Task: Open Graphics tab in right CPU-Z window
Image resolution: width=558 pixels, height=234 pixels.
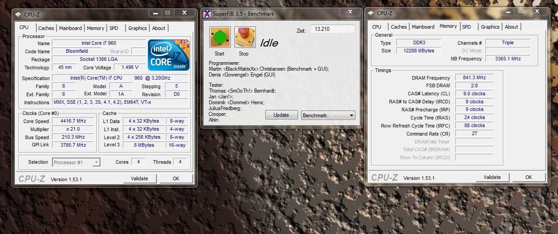Action: tap(490, 27)
